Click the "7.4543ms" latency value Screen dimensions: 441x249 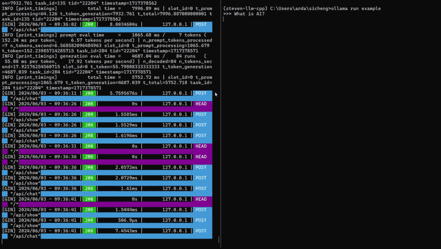(126, 231)
